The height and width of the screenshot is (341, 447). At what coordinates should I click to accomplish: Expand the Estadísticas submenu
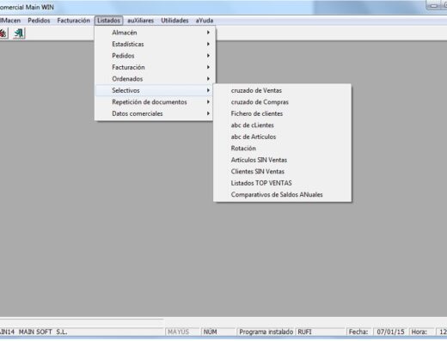[155, 44]
